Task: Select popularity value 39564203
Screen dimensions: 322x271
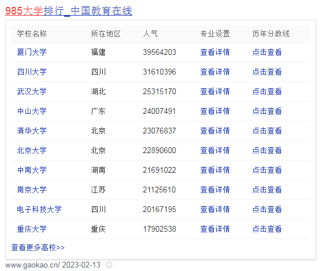Action: [160, 52]
